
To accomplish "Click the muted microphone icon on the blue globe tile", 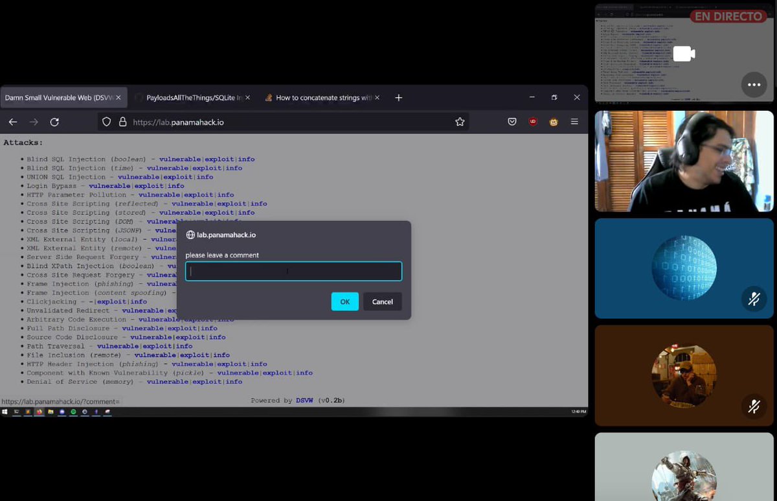I will [x=754, y=299].
